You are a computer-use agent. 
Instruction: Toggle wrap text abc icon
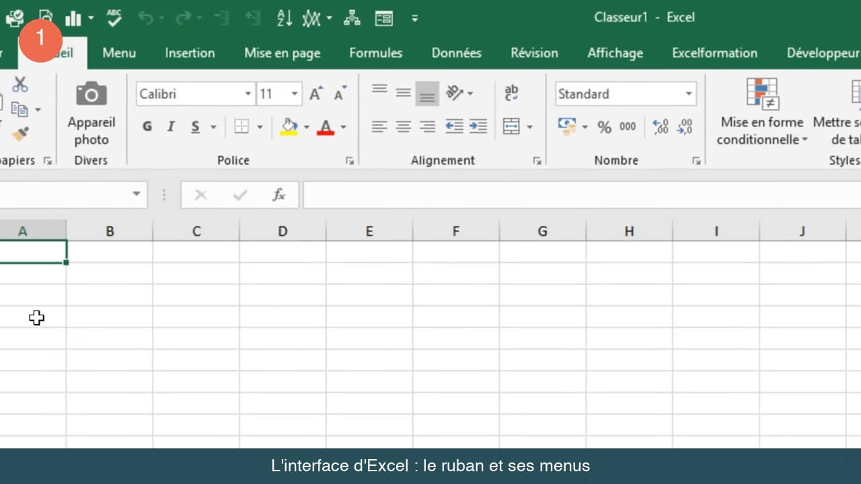511,93
